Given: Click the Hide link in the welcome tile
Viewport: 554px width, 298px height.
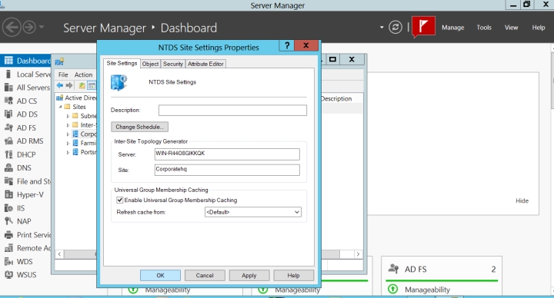Looking at the screenshot, I should tap(522, 200).
